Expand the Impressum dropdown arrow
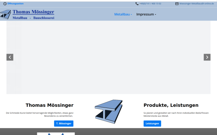Viewport: 217px width, 135px height. coord(156,14)
